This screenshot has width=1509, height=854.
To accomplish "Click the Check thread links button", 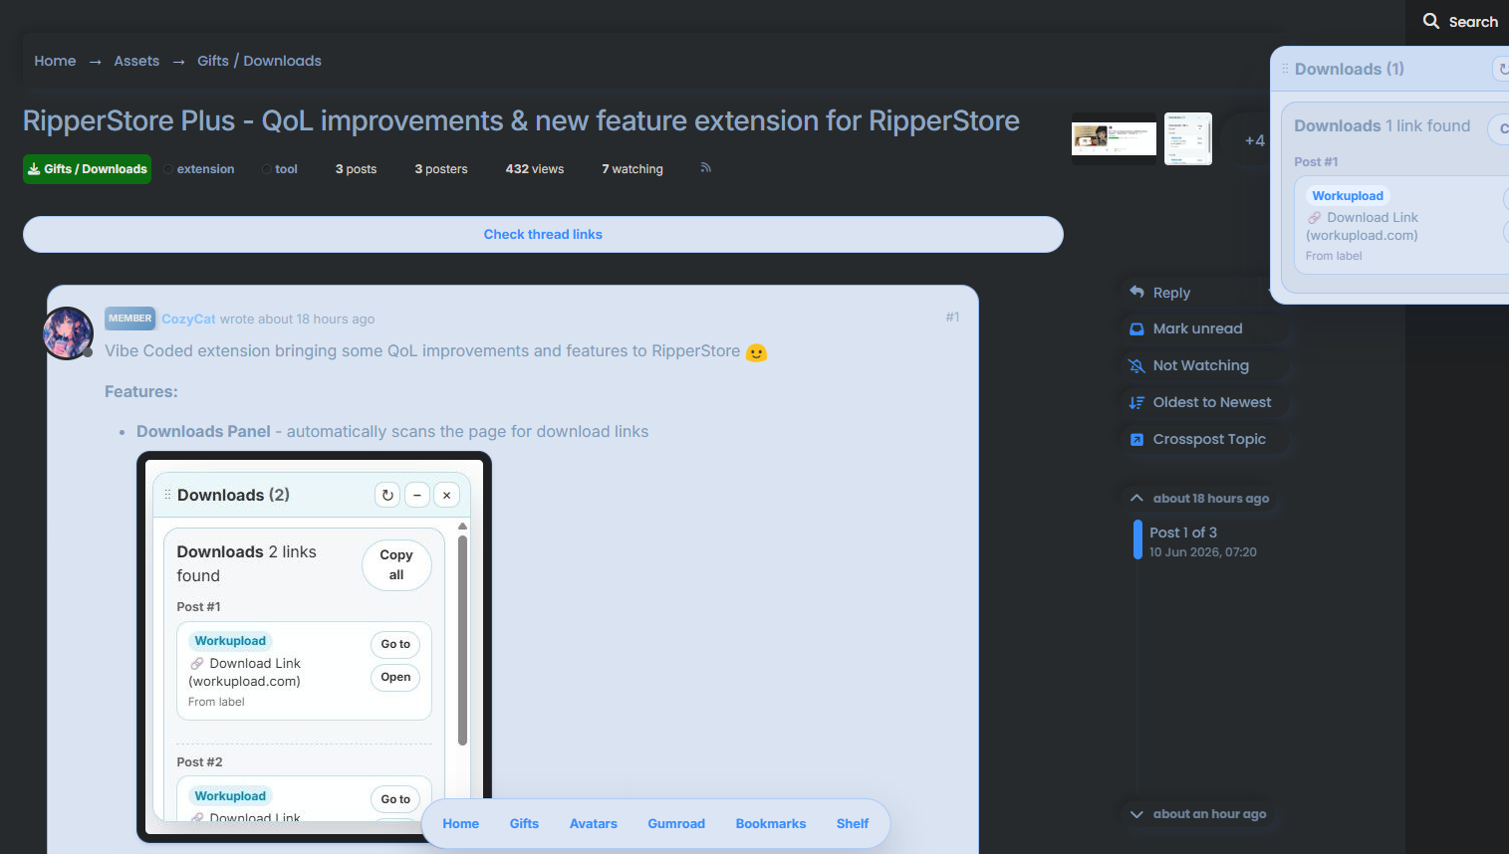I will (x=543, y=234).
